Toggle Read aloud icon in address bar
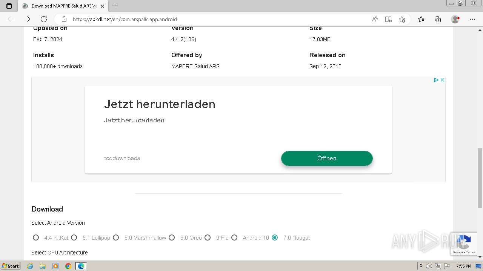 pos(375,19)
